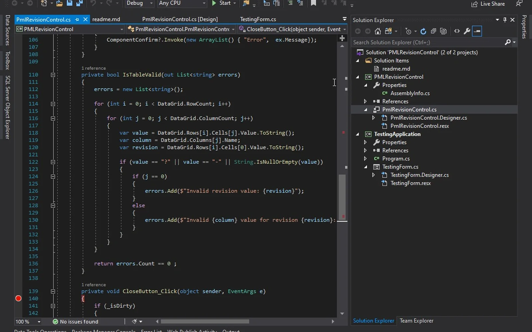This screenshot has height=332, width=532.
Task: Open PmlRevisionControl.cs [Design] tab
Action: [180, 19]
